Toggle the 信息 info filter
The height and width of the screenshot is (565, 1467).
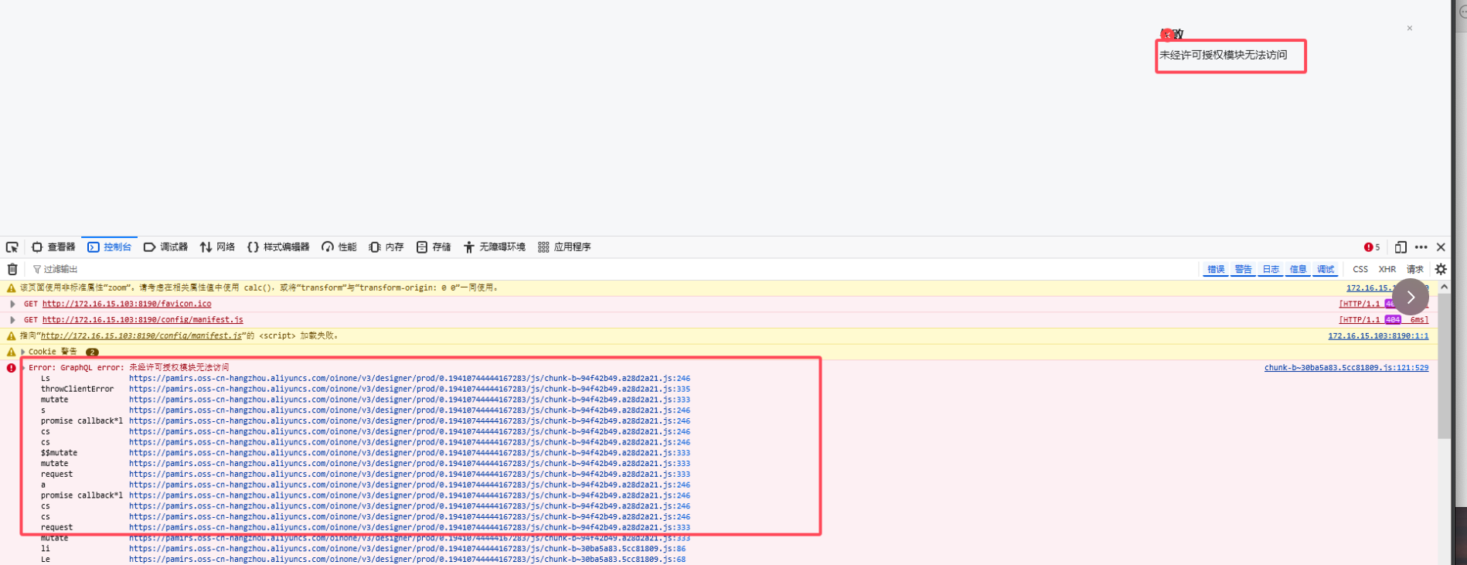click(1298, 269)
